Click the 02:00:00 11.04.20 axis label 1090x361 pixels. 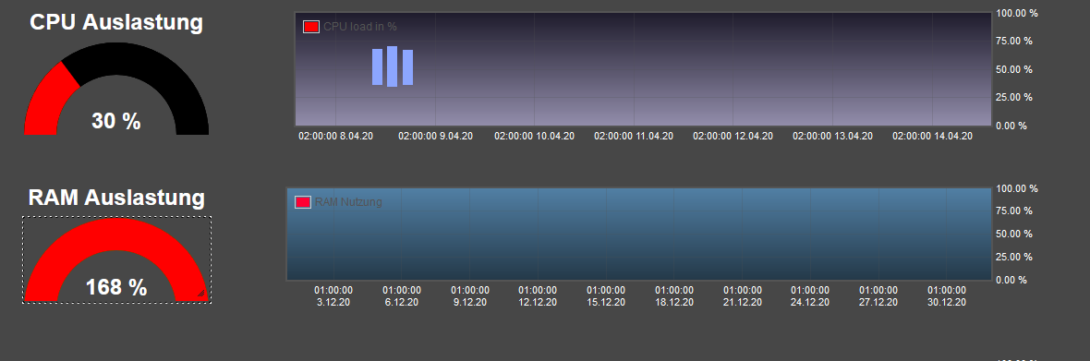click(x=634, y=136)
